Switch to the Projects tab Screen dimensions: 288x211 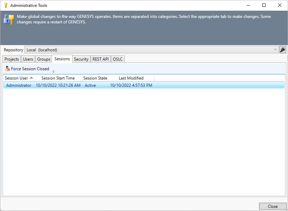(x=12, y=59)
